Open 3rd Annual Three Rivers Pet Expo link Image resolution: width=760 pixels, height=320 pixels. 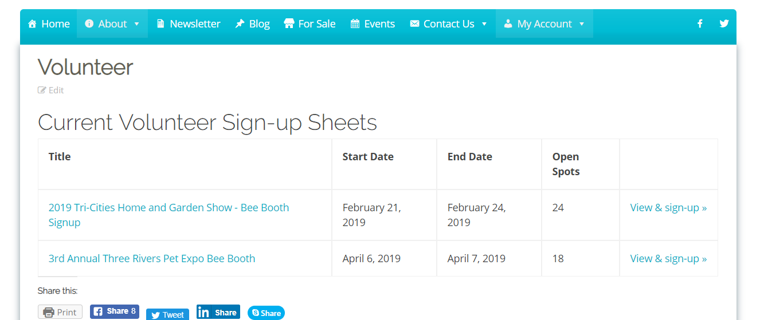click(152, 258)
